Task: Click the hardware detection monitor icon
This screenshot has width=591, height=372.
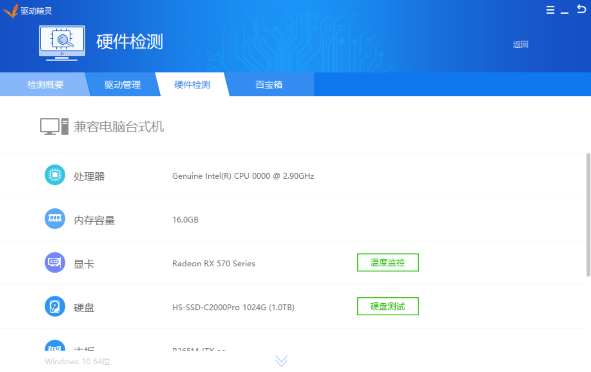Action: 62,42
